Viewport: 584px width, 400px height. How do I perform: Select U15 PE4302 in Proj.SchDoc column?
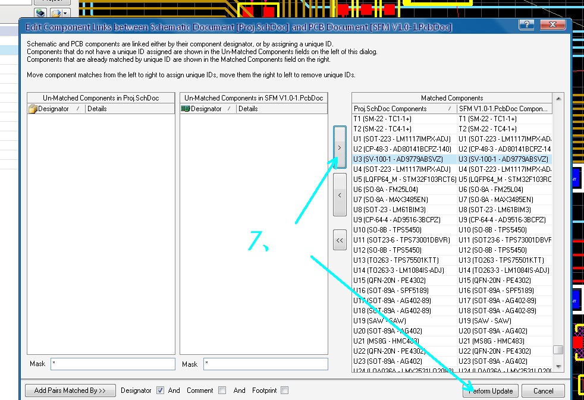(404, 280)
